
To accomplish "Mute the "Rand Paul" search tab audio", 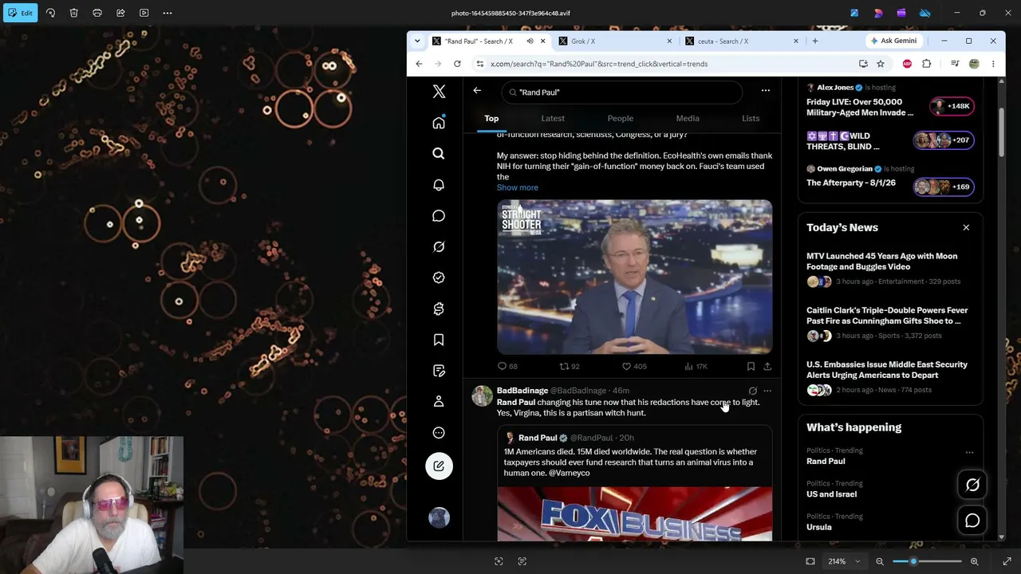I will point(530,41).
